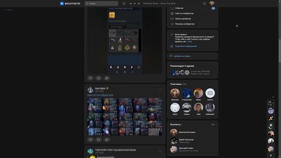Viewport: 281px width, 158px height.
Task: Open member Станислав avatar
Action: (187, 93)
